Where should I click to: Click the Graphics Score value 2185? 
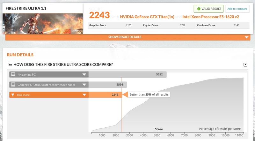click(x=129, y=25)
